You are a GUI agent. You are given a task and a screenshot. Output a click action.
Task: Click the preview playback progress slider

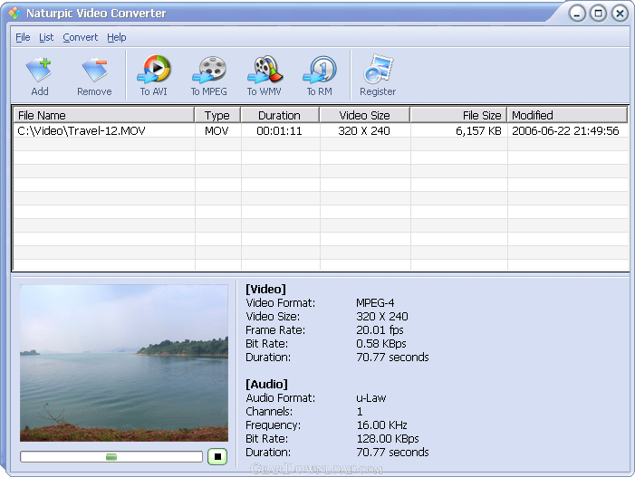point(111,457)
